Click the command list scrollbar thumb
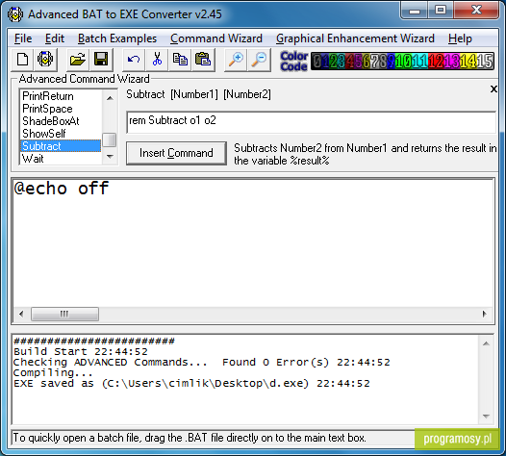506x456 pixels. click(x=110, y=139)
